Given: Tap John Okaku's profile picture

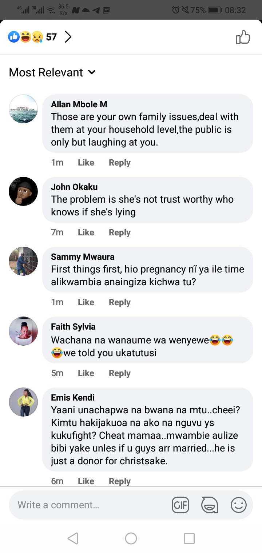Looking at the screenshot, I should pyautogui.click(x=23, y=191).
